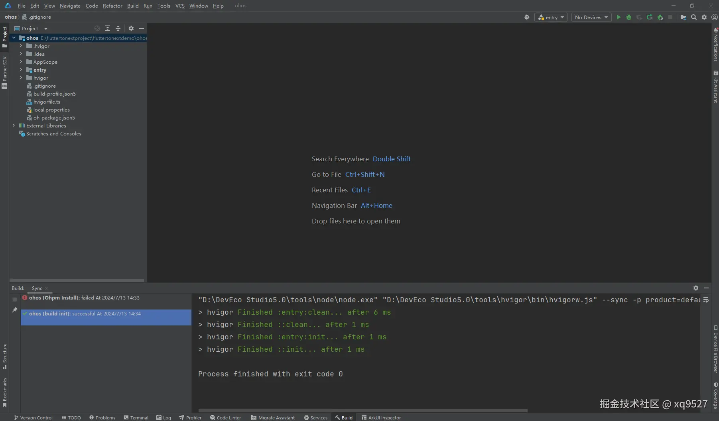Image resolution: width=719 pixels, height=421 pixels.
Task: Open the Version Control tool window
Action: click(x=33, y=417)
